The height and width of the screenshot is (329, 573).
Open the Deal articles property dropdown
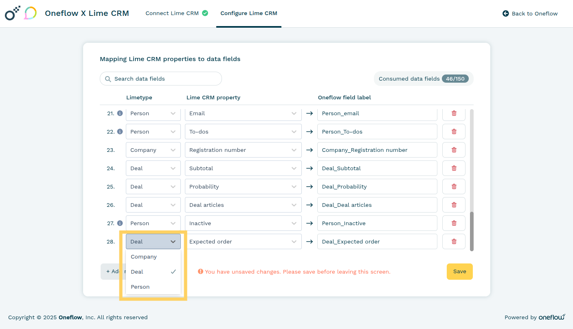[243, 205]
